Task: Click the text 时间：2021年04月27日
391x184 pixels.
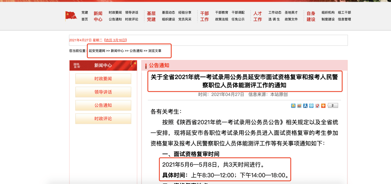Action: click(221, 95)
